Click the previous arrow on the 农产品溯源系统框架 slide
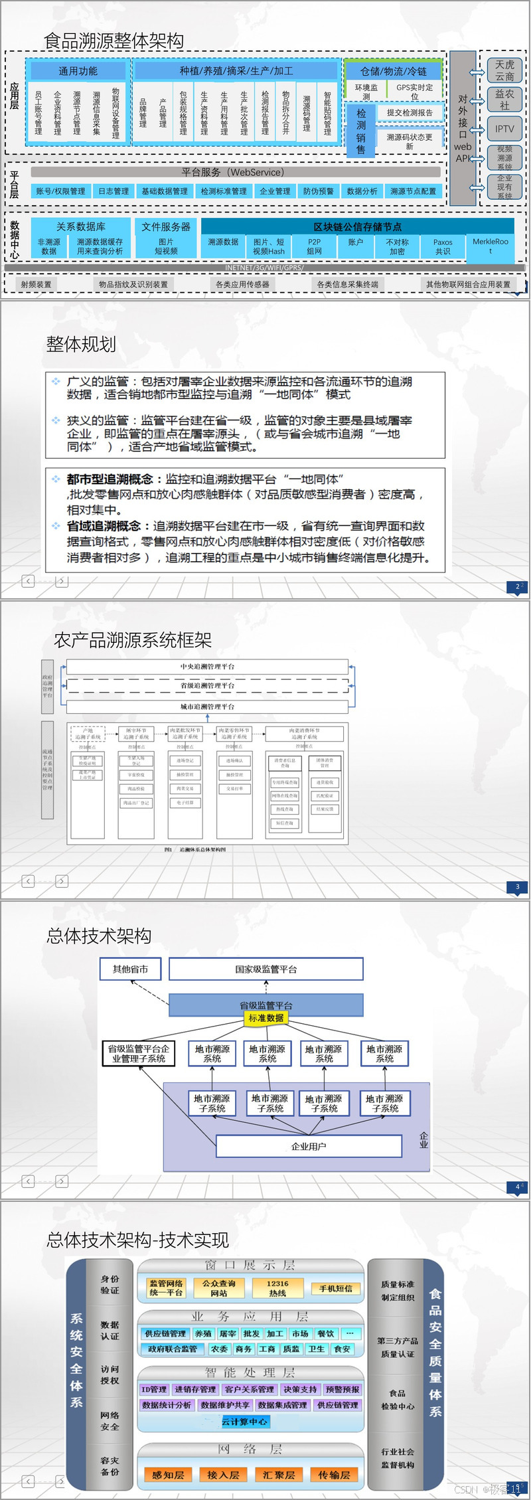 (28, 881)
